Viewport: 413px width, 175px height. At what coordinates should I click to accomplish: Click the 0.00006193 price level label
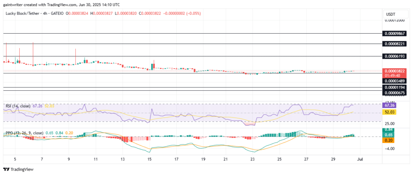[394, 56]
